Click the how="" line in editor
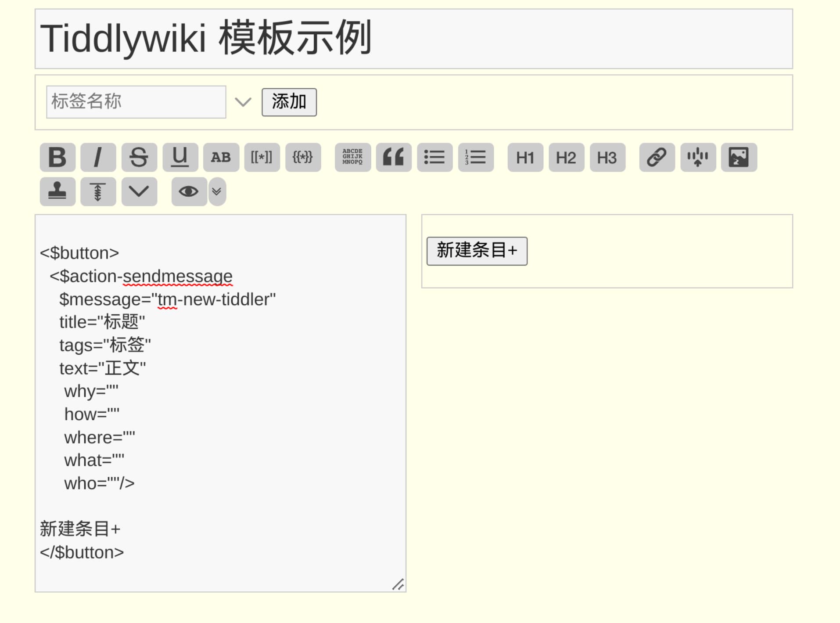 tap(92, 414)
